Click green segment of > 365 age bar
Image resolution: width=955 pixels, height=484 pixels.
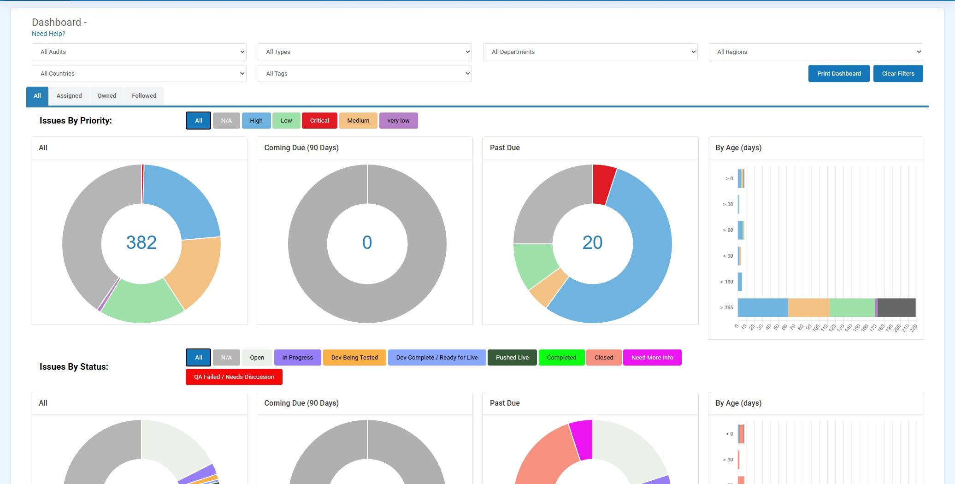click(852, 307)
